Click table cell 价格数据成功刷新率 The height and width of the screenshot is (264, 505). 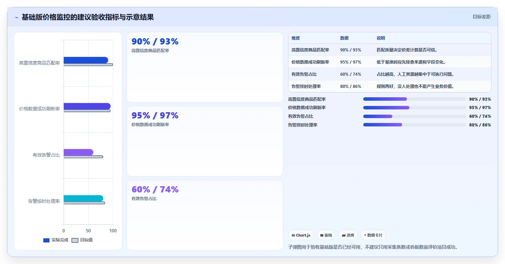coord(310,62)
